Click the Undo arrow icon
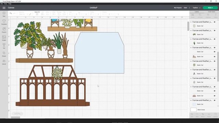This screenshot has width=219, height=123. (11, 13)
